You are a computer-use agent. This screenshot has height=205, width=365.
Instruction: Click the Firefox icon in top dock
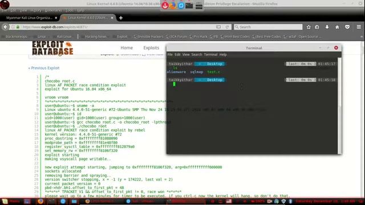point(173,5)
